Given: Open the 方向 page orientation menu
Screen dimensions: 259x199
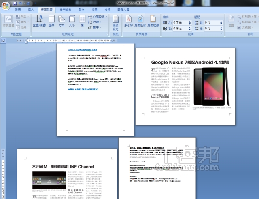Looking at the screenshot, I should click(62, 22).
